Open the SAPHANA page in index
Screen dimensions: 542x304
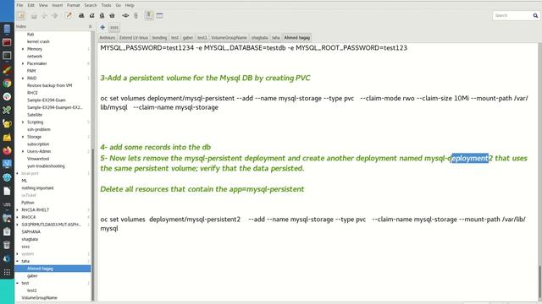[30, 232]
